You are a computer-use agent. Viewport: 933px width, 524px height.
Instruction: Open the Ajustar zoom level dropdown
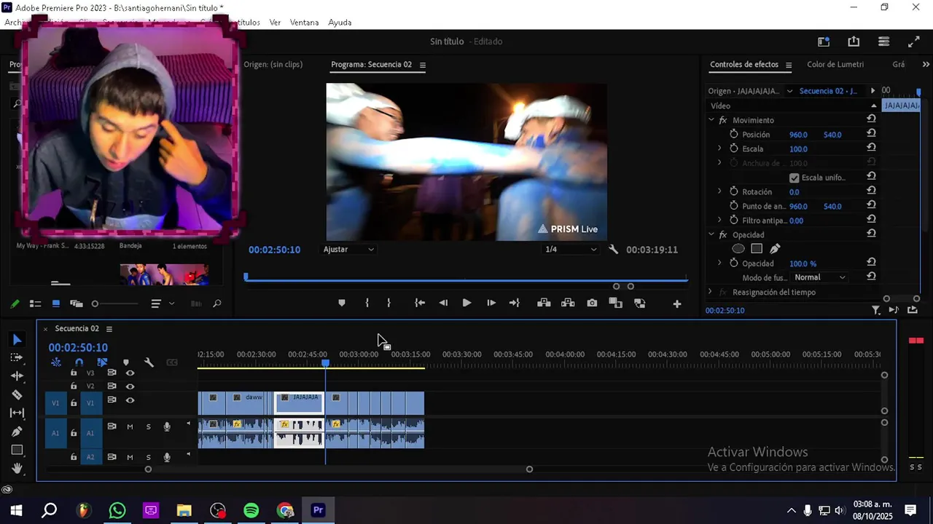(349, 250)
